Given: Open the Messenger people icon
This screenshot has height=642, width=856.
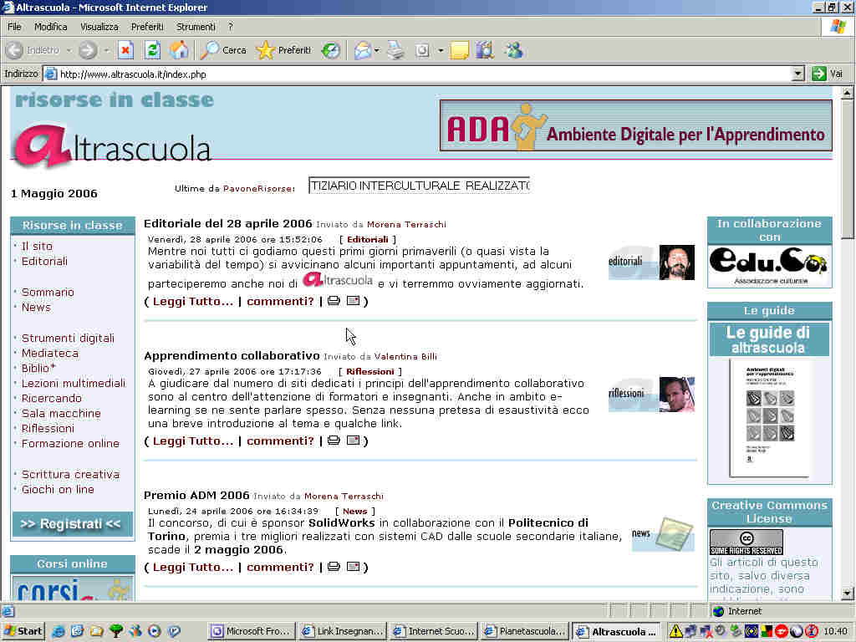Looking at the screenshot, I should 514,51.
